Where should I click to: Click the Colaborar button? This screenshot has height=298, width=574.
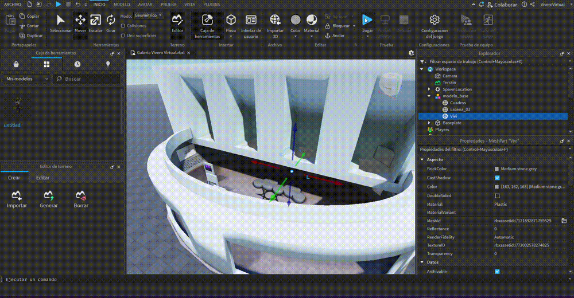point(502,5)
